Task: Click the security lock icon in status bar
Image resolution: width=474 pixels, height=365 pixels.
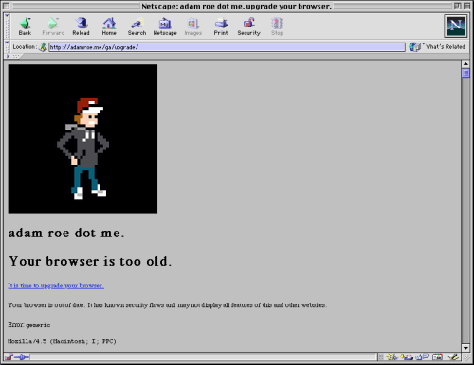Action: click(x=9, y=357)
